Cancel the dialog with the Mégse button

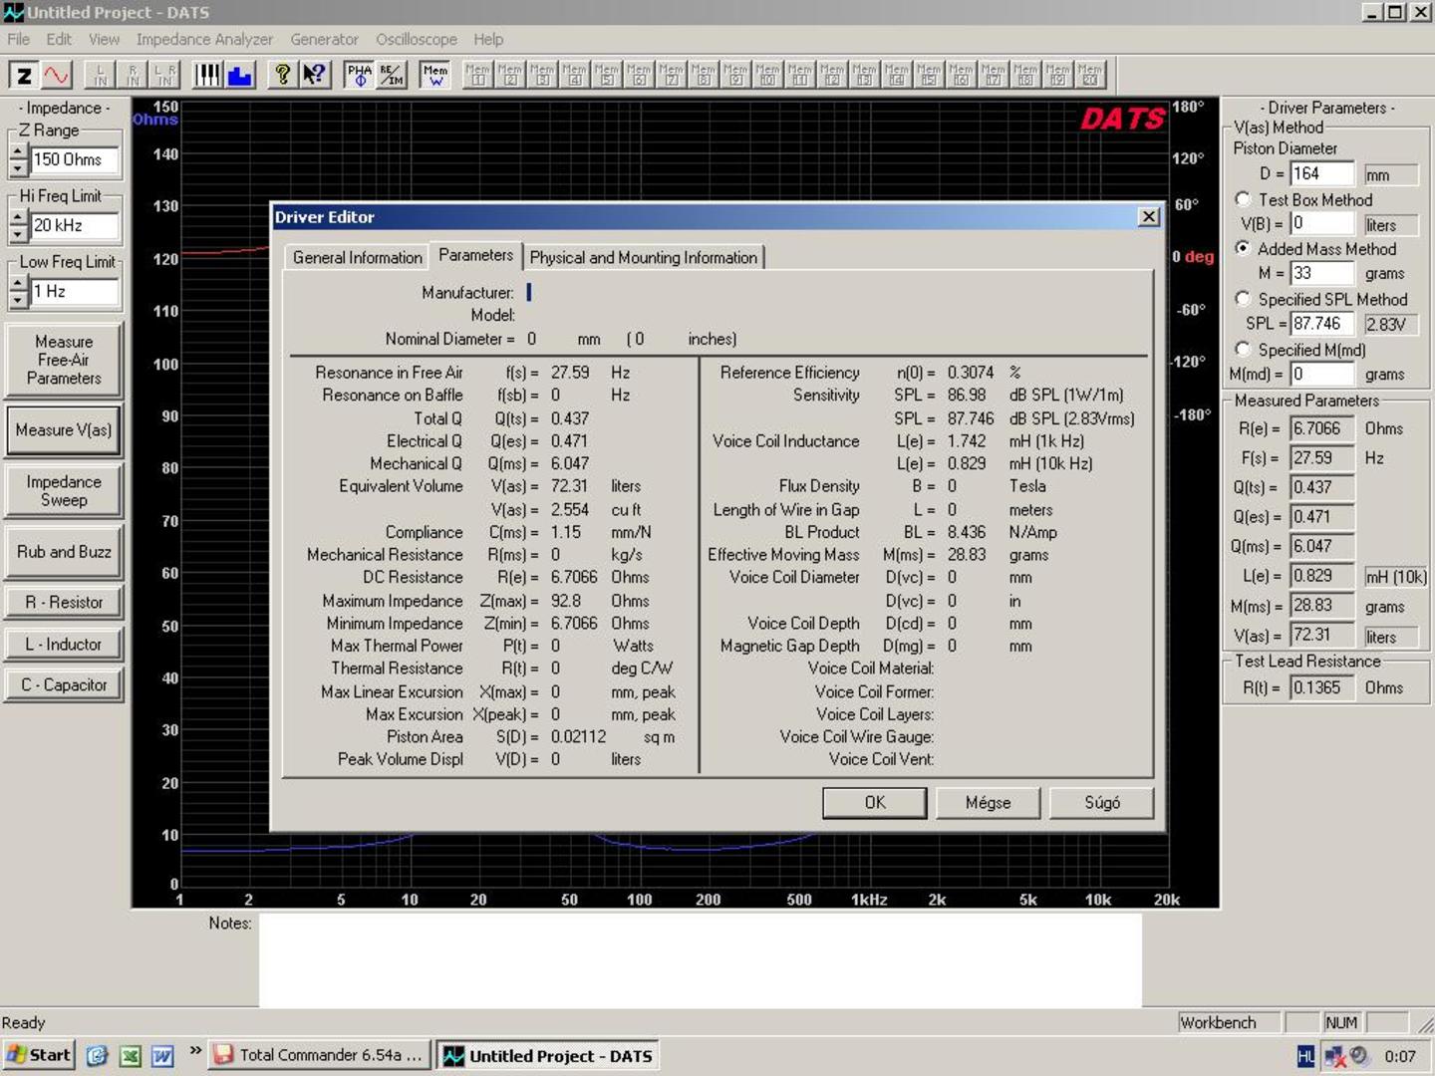pos(988,802)
